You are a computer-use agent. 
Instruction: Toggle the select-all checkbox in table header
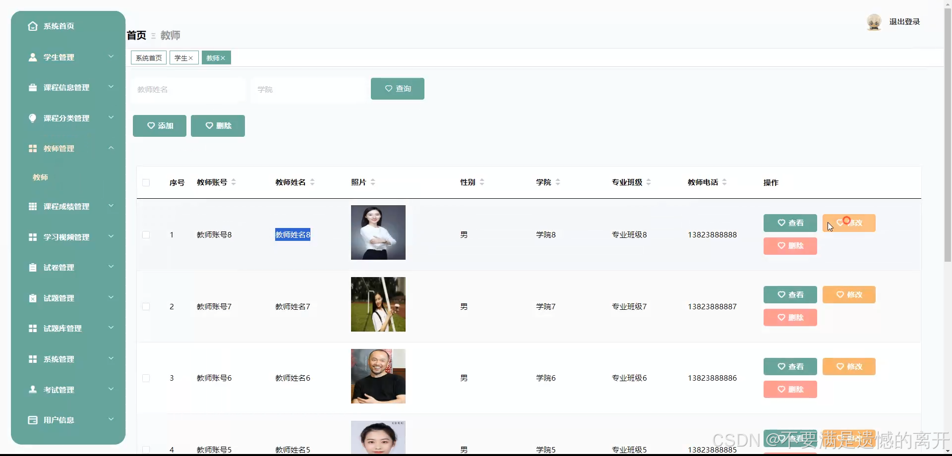click(146, 183)
